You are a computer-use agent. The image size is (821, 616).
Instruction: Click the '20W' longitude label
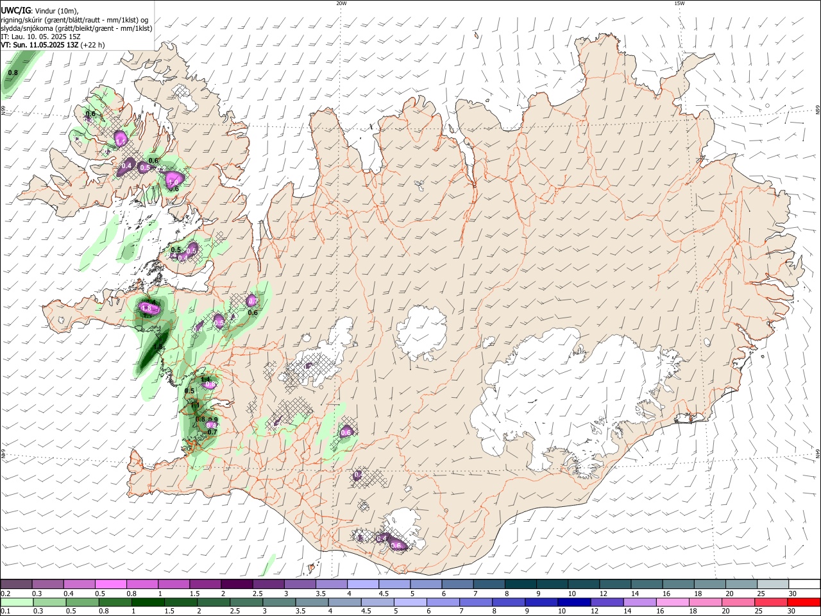(x=341, y=3)
